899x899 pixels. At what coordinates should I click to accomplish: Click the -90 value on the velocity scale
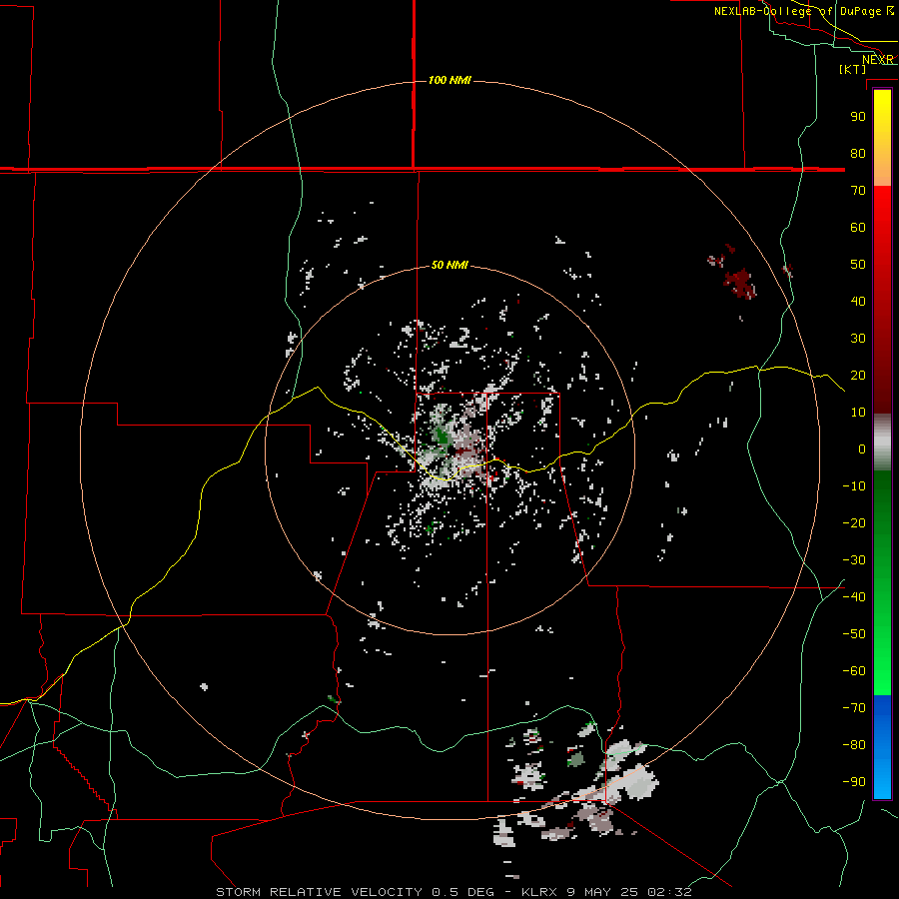point(854,781)
